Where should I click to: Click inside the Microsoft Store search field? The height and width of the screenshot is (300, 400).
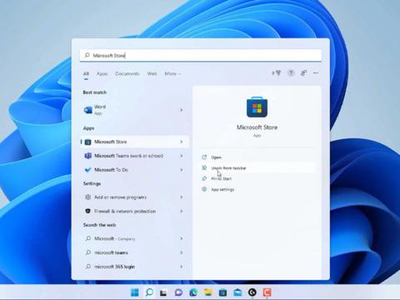201,55
